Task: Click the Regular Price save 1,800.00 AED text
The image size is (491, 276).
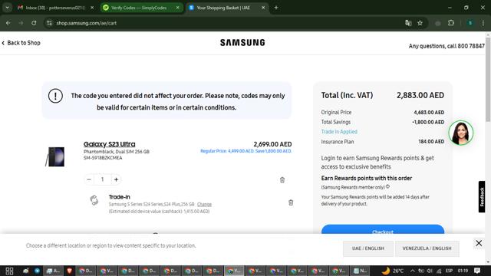Action: (x=246, y=151)
